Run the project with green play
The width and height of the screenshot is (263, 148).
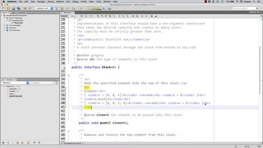[67, 8]
